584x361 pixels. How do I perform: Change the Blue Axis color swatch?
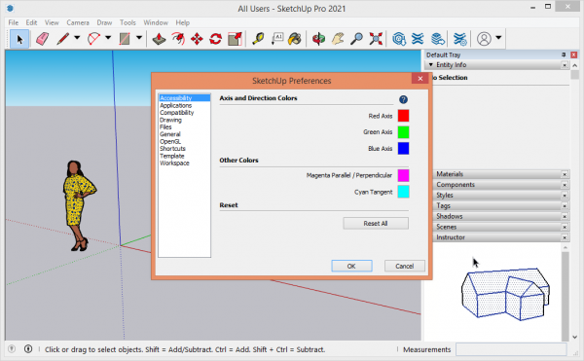point(403,148)
